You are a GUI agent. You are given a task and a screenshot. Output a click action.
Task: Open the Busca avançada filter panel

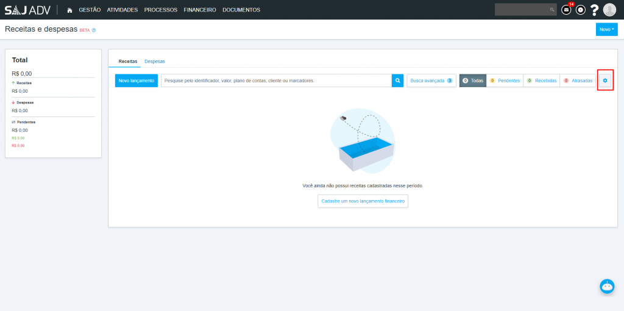[x=431, y=80]
